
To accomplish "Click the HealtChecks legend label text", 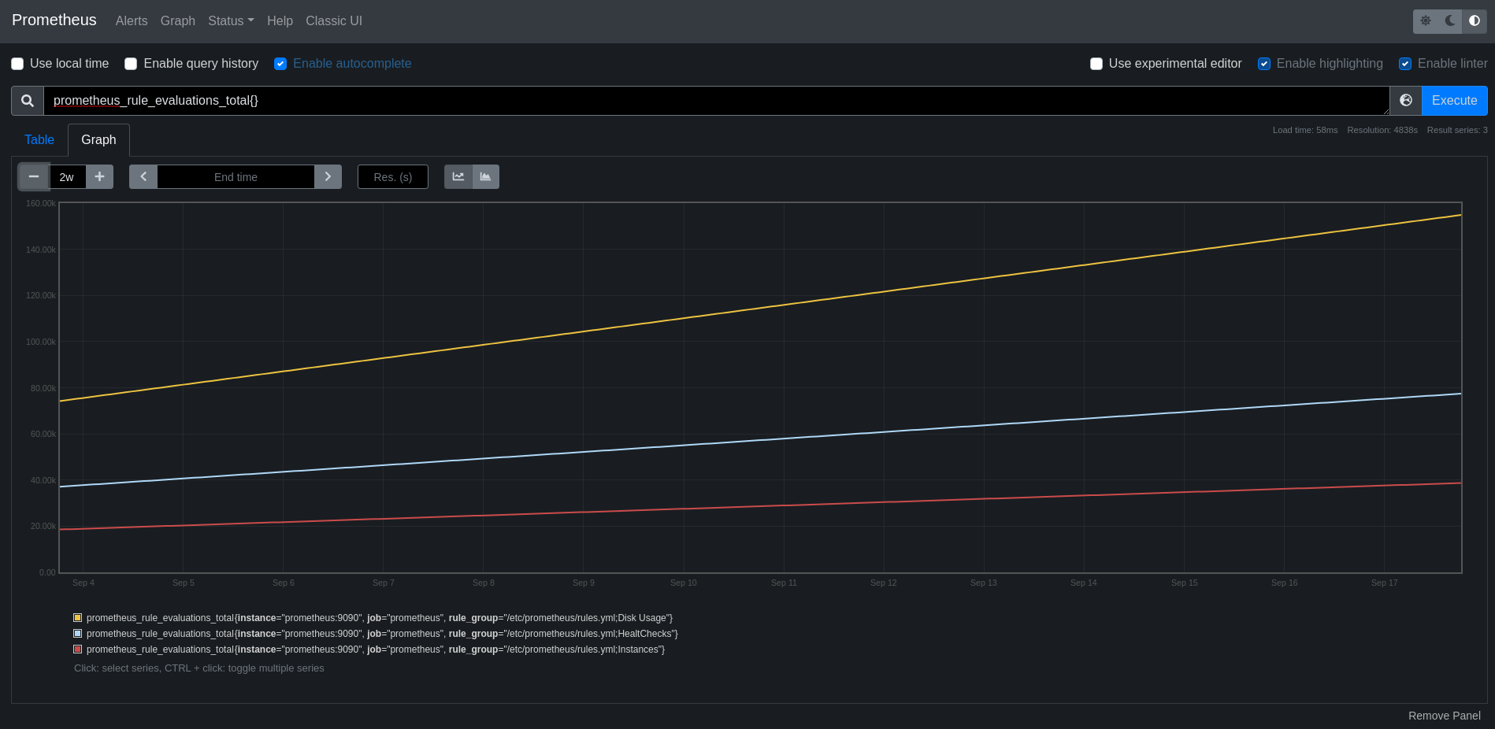I will pos(382,634).
